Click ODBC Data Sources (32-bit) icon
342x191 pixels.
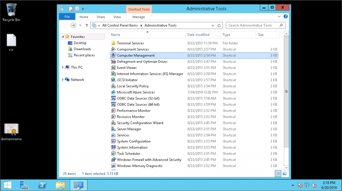(x=113, y=98)
